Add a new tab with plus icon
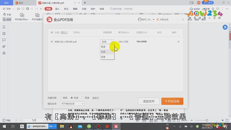The height and width of the screenshot is (130, 231). [x=85, y=3]
